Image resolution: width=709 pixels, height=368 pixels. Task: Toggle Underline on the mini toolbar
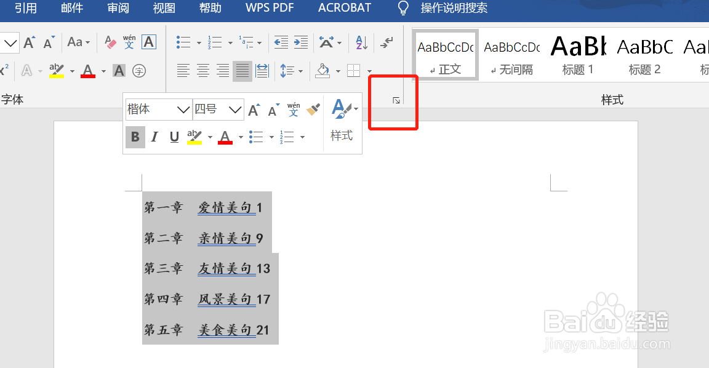[172, 137]
